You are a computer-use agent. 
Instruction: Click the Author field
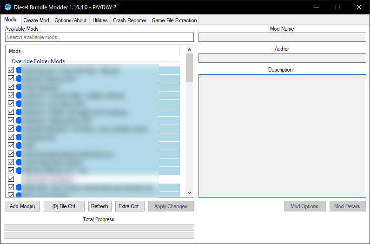click(282, 58)
